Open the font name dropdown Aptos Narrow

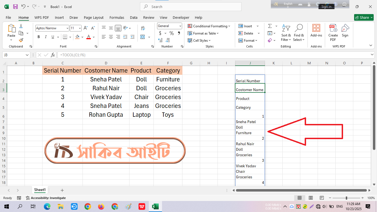(x=67, y=28)
